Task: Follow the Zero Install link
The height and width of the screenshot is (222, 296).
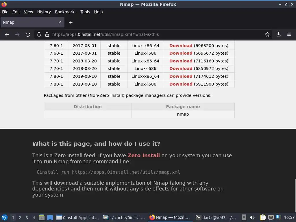Action: pyautogui.click(x=144, y=155)
